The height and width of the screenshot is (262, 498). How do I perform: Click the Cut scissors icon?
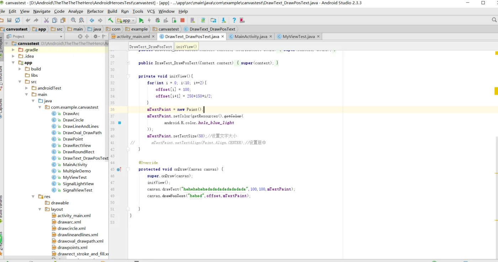click(46, 20)
